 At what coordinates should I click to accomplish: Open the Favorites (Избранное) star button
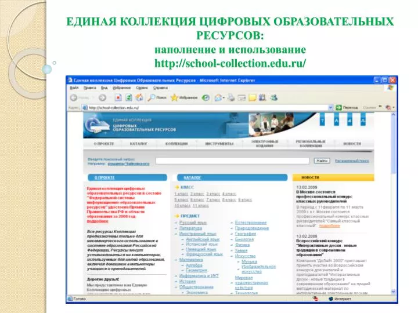tap(184, 98)
